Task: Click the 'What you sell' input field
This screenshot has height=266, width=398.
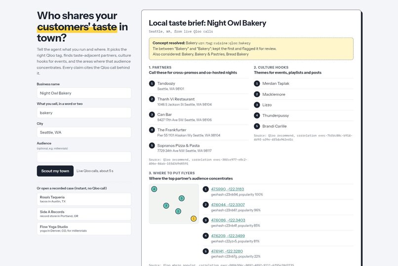Action: [x=84, y=113]
